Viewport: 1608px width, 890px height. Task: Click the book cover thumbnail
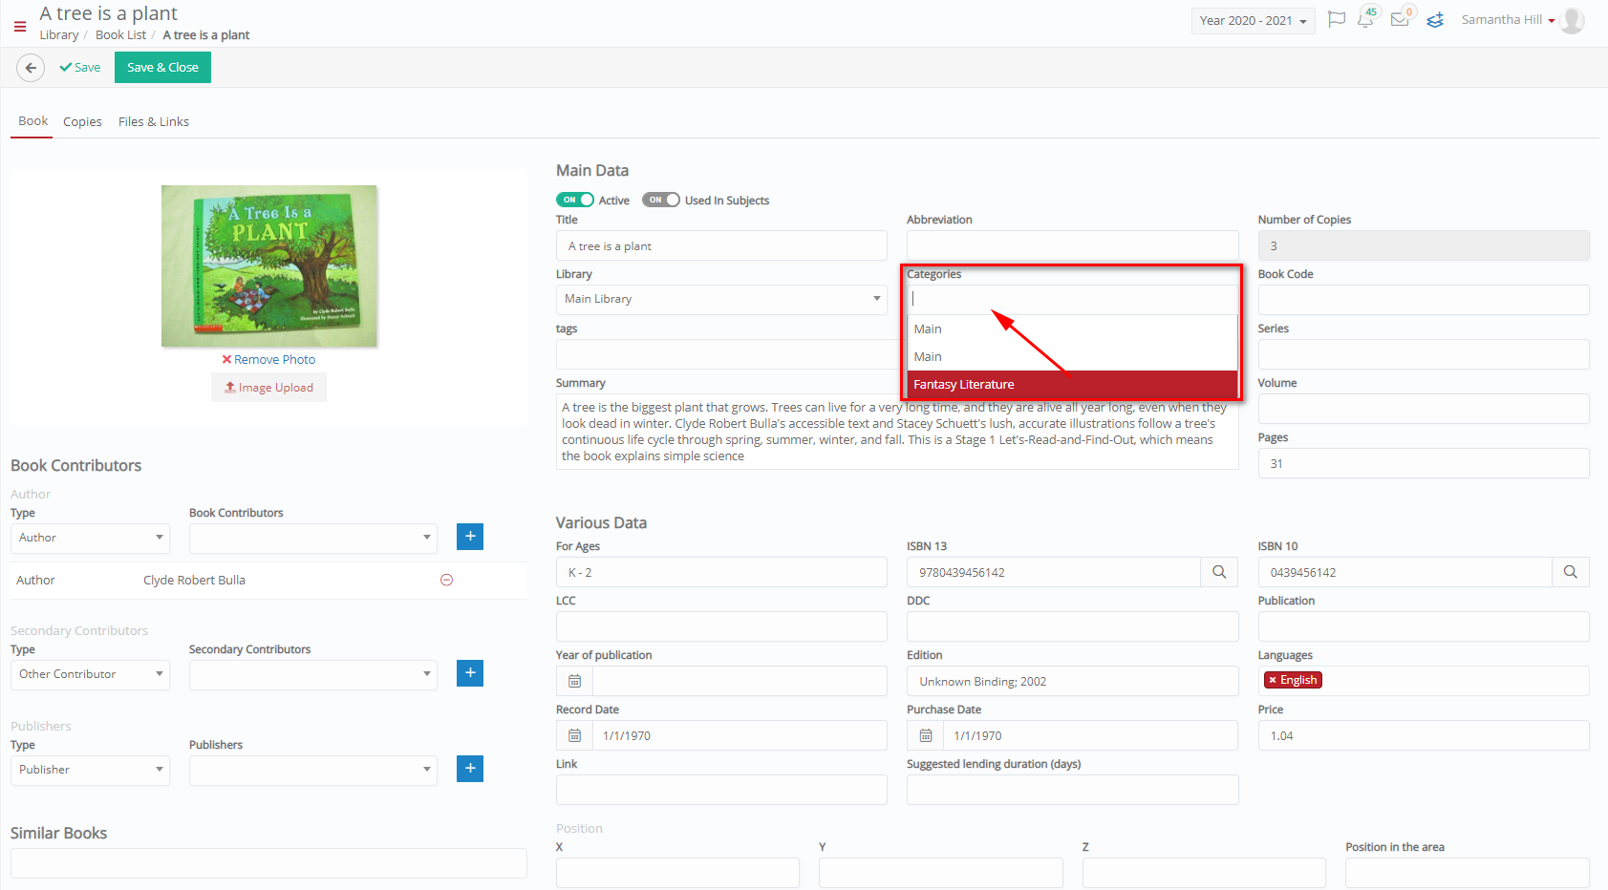pyautogui.click(x=269, y=265)
